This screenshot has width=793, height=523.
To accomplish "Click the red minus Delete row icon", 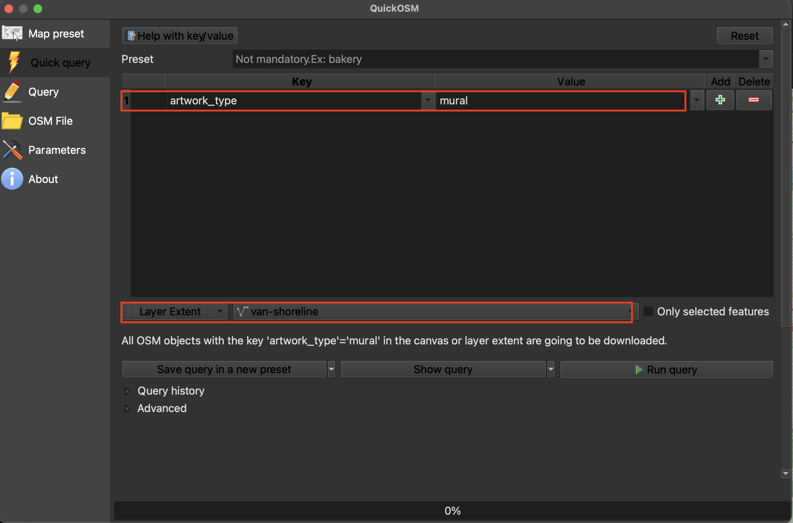I will point(754,100).
